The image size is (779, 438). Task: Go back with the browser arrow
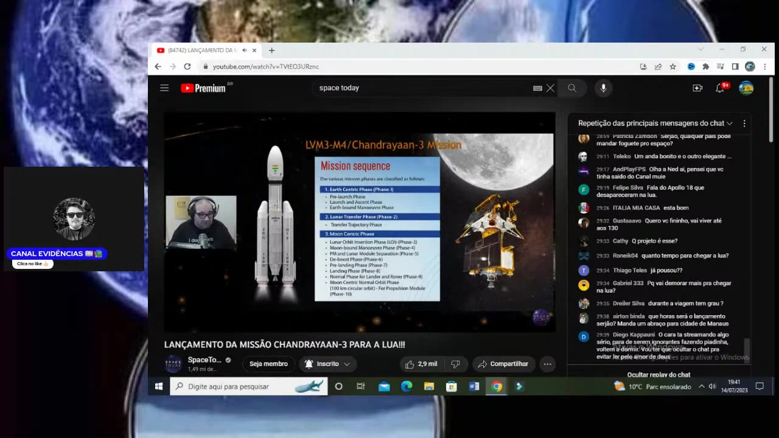point(158,66)
